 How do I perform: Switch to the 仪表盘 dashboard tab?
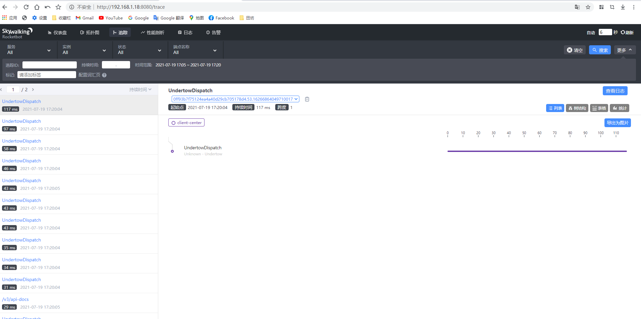click(57, 33)
